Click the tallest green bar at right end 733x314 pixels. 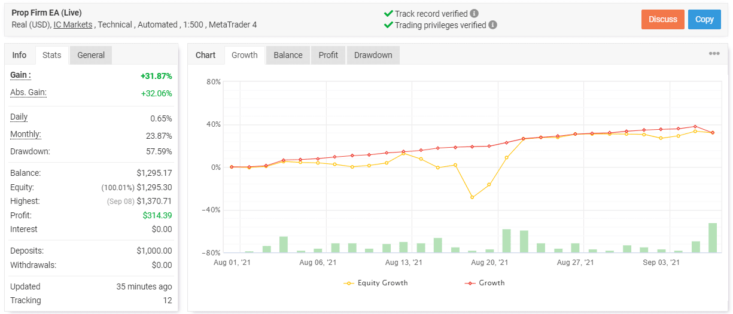click(x=713, y=237)
